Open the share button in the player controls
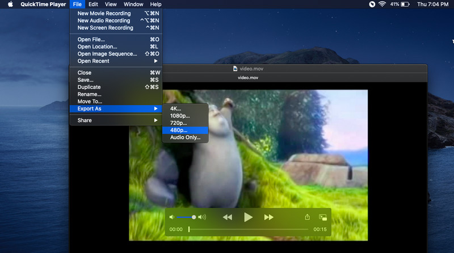The width and height of the screenshot is (454, 253). click(307, 217)
